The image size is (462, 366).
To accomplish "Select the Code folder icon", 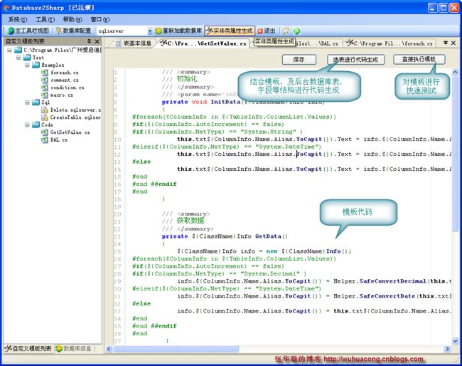I will pos(36,125).
